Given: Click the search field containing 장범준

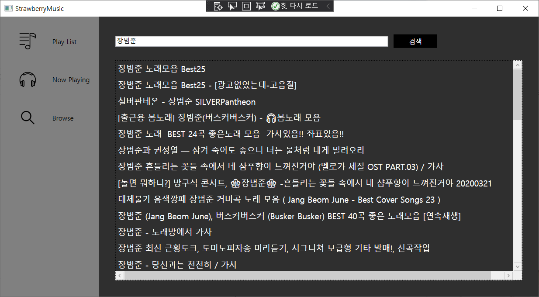Looking at the screenshot, I should click(x=252, y=41).
